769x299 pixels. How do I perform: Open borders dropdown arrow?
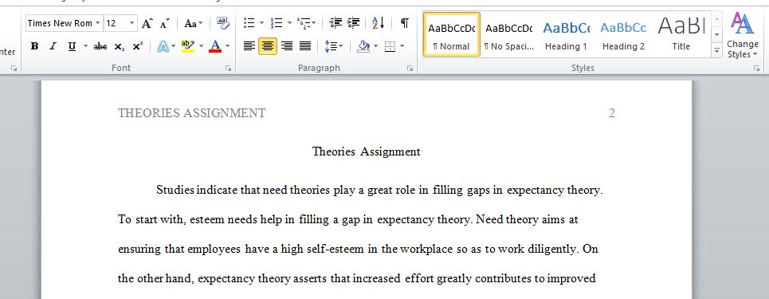(x=402, y=46)
